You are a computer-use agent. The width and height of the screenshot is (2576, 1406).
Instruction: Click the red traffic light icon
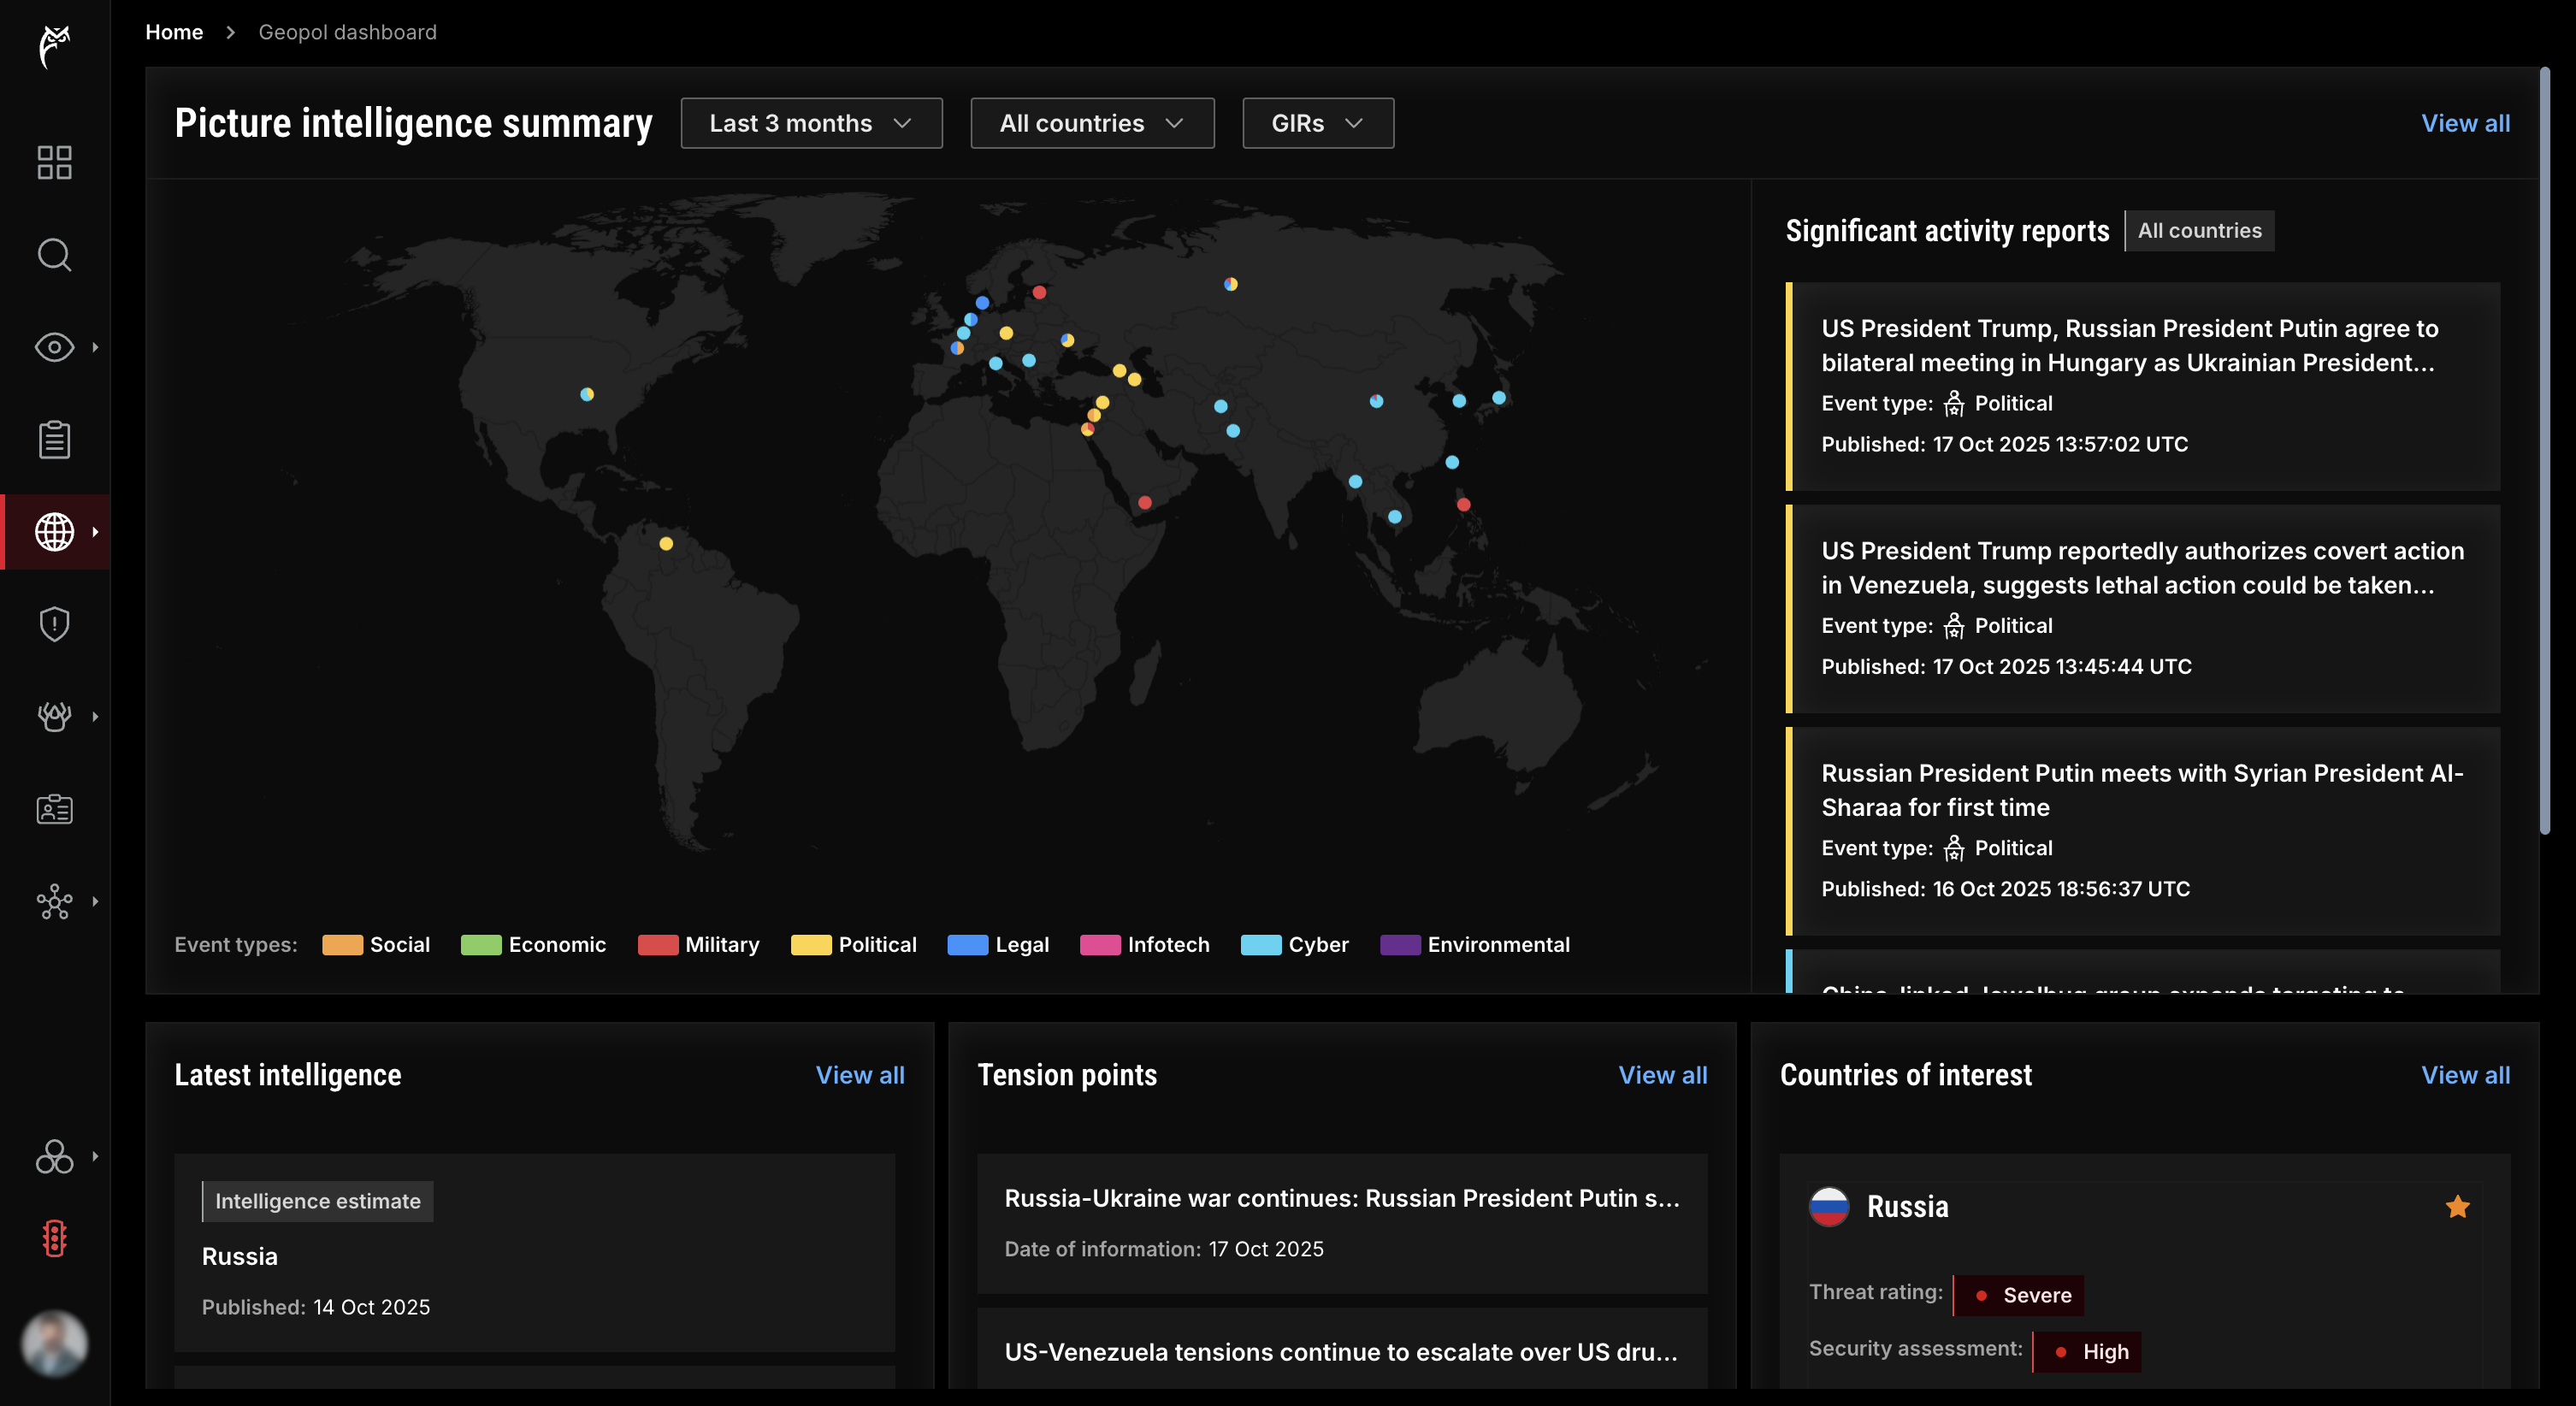click(54, 1239)
